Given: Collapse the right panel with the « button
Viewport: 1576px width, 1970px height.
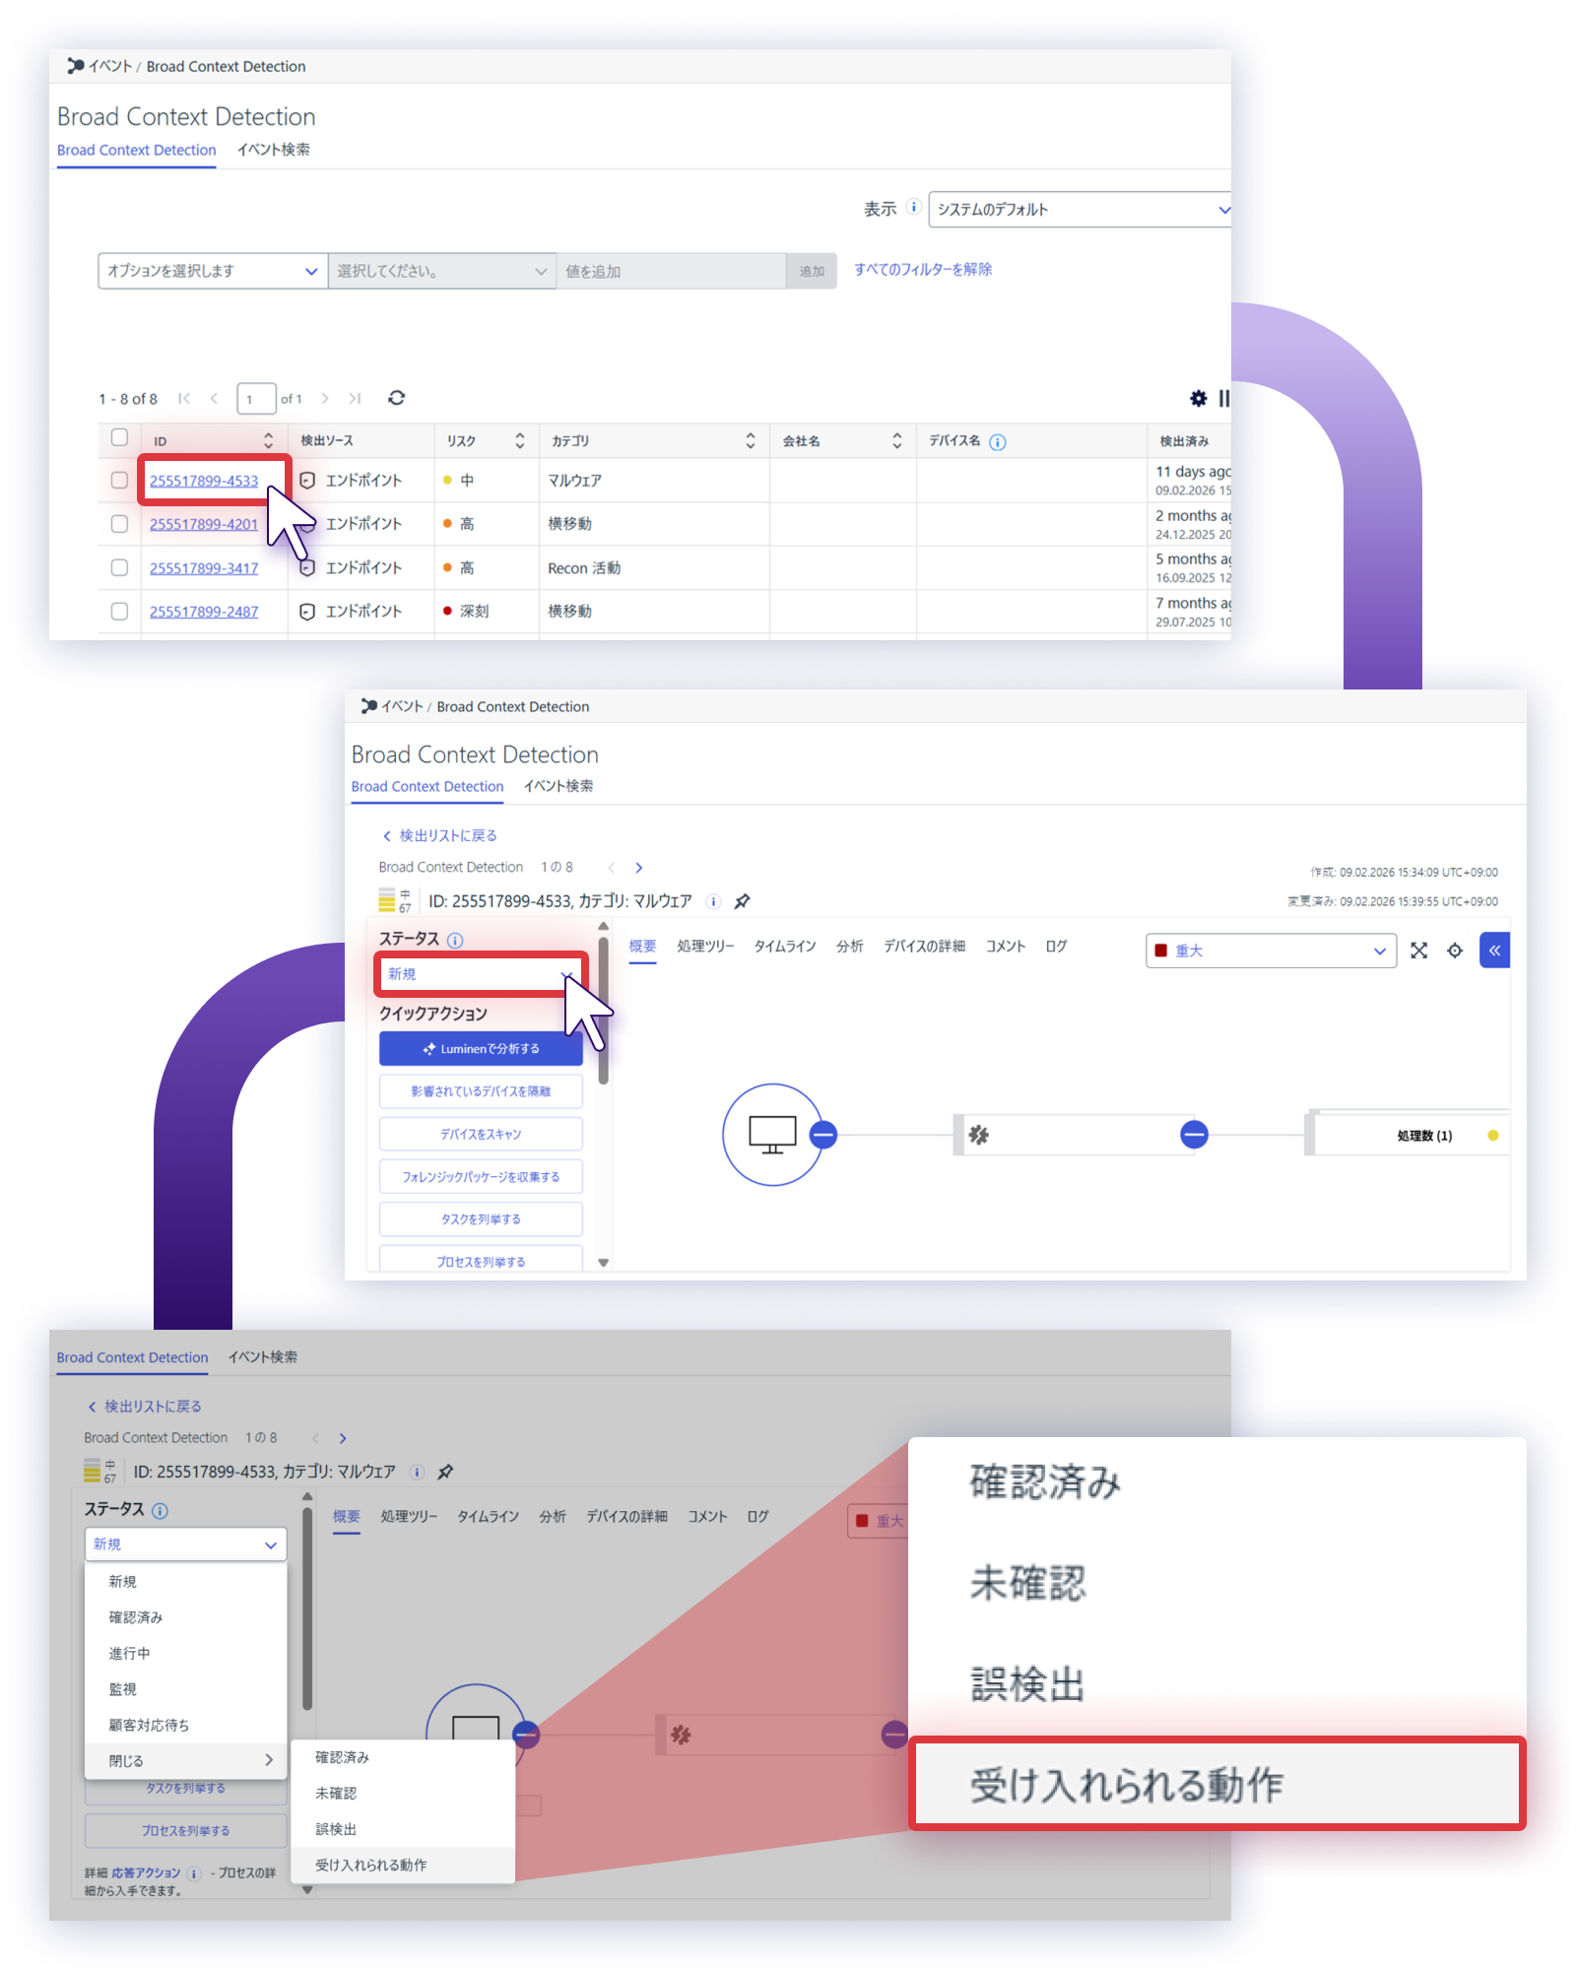Looking at the screenshot, I should click(1494, 950).
